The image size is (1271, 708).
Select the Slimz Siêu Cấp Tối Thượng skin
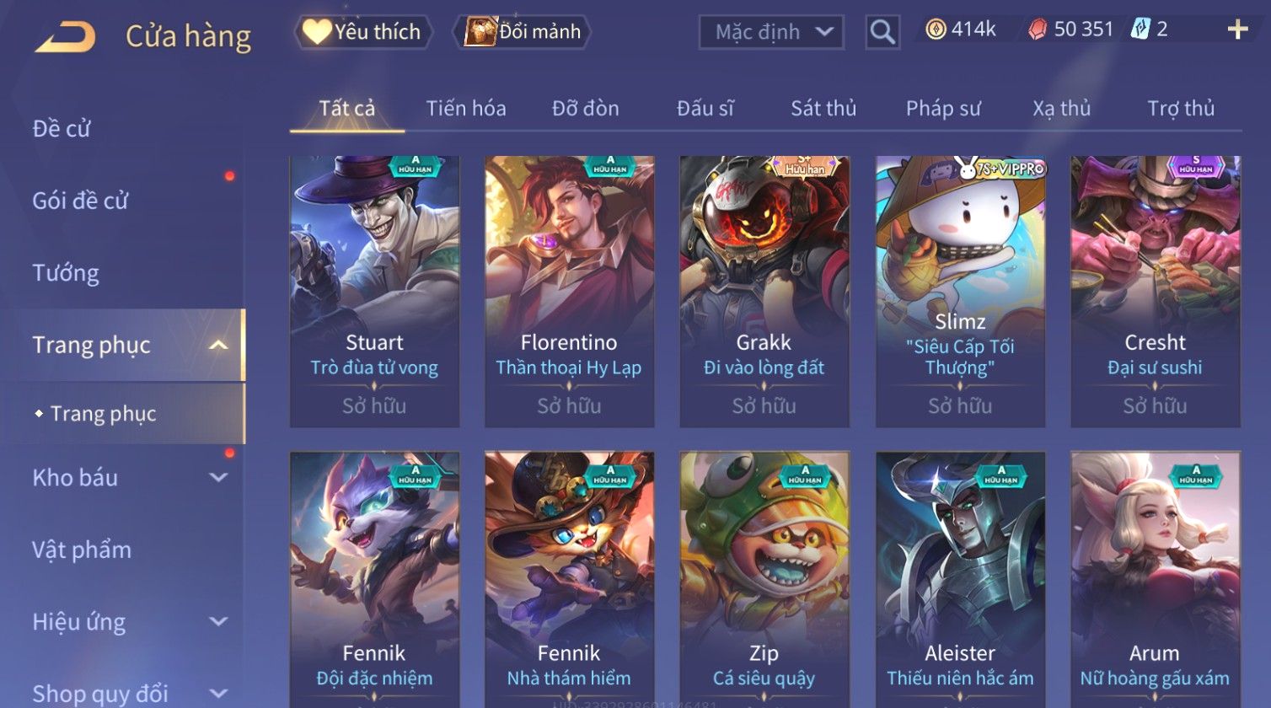960,291
